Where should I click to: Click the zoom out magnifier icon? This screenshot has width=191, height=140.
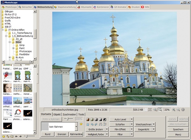pyautogui.click(x=178, y=109)
